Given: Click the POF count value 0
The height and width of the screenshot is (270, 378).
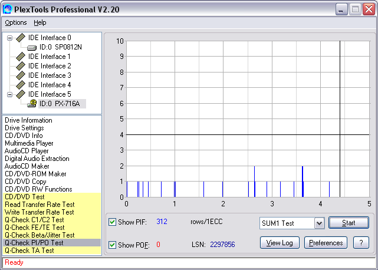Looking at the screenshot, I should (158, 245).
